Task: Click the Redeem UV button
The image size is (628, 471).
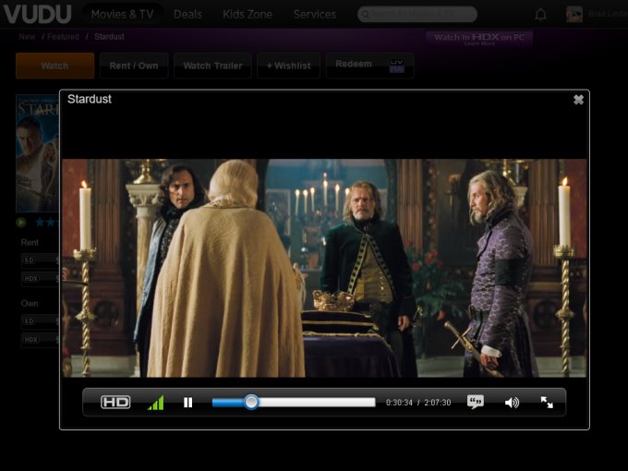Action: coord(369,66)
